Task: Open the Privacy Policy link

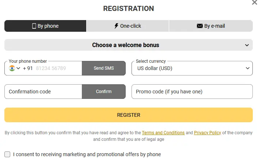Action: pyautogui.click(x=207, y=133)
